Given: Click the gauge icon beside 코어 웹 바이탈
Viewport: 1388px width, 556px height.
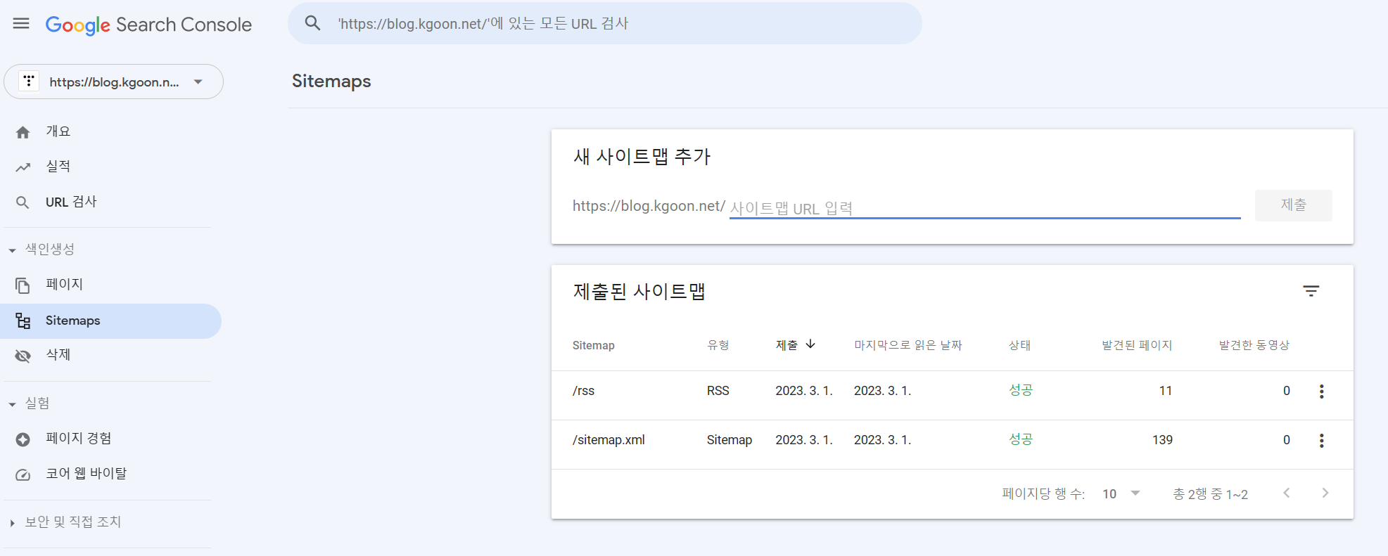Looking at the screenshot, I should point(23,474).
